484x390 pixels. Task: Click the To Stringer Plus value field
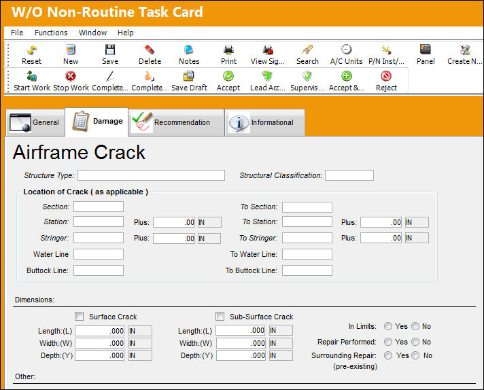[381, 238]
